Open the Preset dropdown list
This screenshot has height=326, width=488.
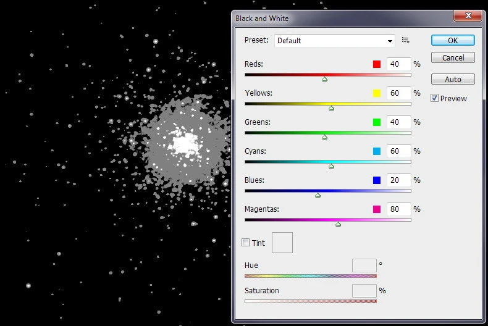click(x=334, y=41)
